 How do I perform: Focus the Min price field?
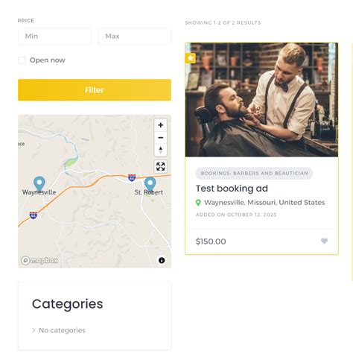pyautogui.click(x=54, y=37)
